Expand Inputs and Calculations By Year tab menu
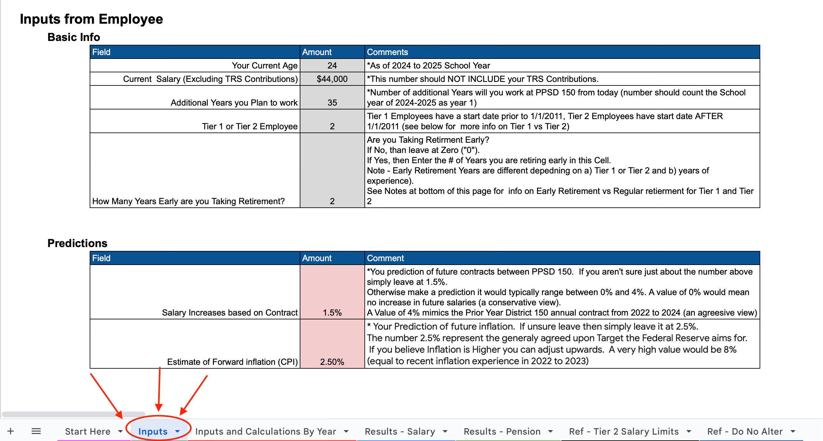The image size is (823, 441). point(346,431)
